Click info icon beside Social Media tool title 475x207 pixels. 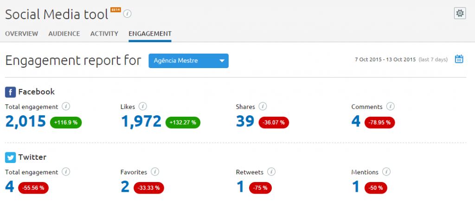coord(128,14)
